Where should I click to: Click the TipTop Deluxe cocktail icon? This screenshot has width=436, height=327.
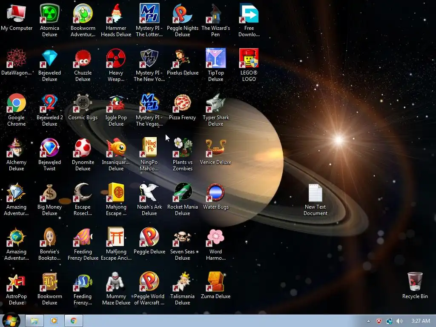[215, 58]
